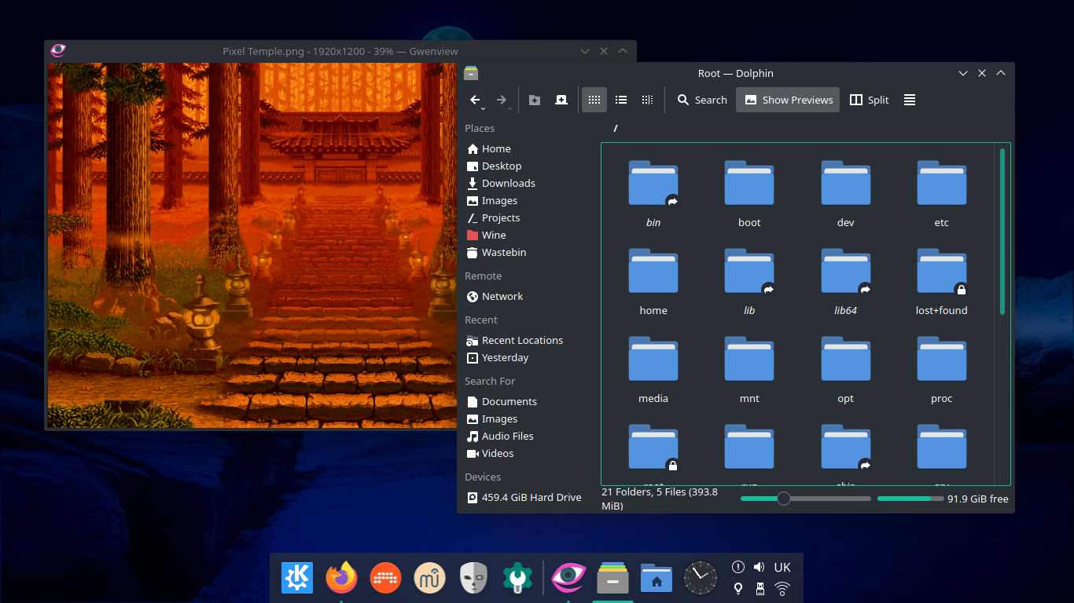1074x603 pixels.
Task: Select the dev folder
Action: coord(845,194)
